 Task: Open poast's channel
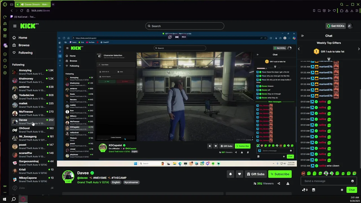point(33,146)
